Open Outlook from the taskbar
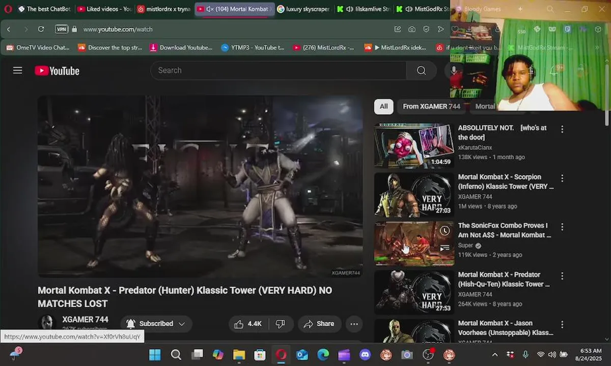611x366 pixels. point(302,355)
